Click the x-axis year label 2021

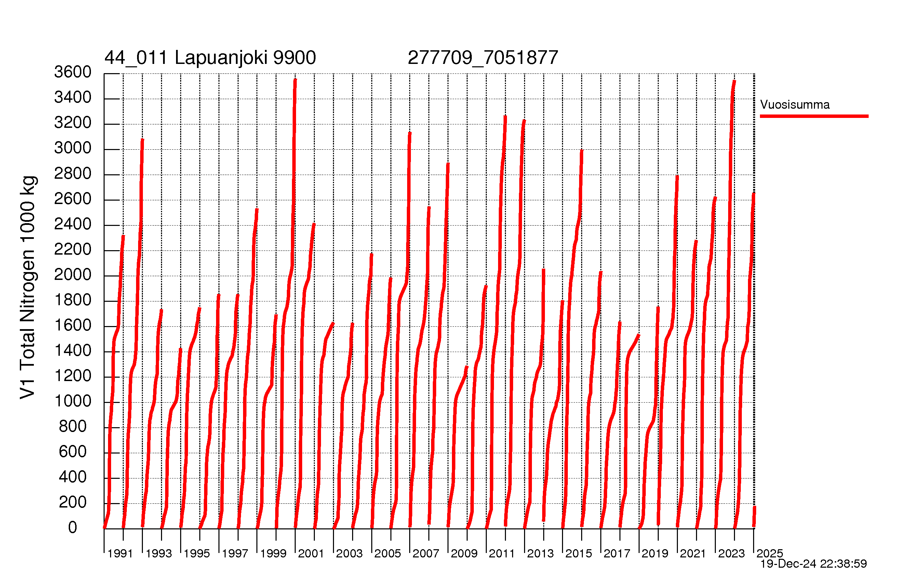point(693,554)
